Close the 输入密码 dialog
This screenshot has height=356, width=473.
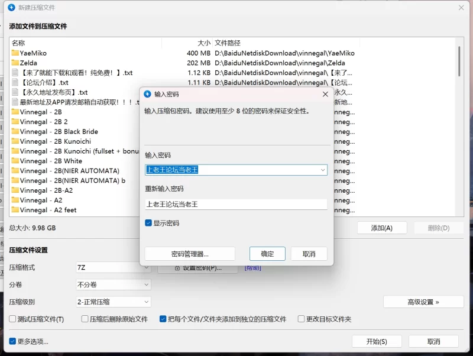pyautogui.click(x=325, y=94)
